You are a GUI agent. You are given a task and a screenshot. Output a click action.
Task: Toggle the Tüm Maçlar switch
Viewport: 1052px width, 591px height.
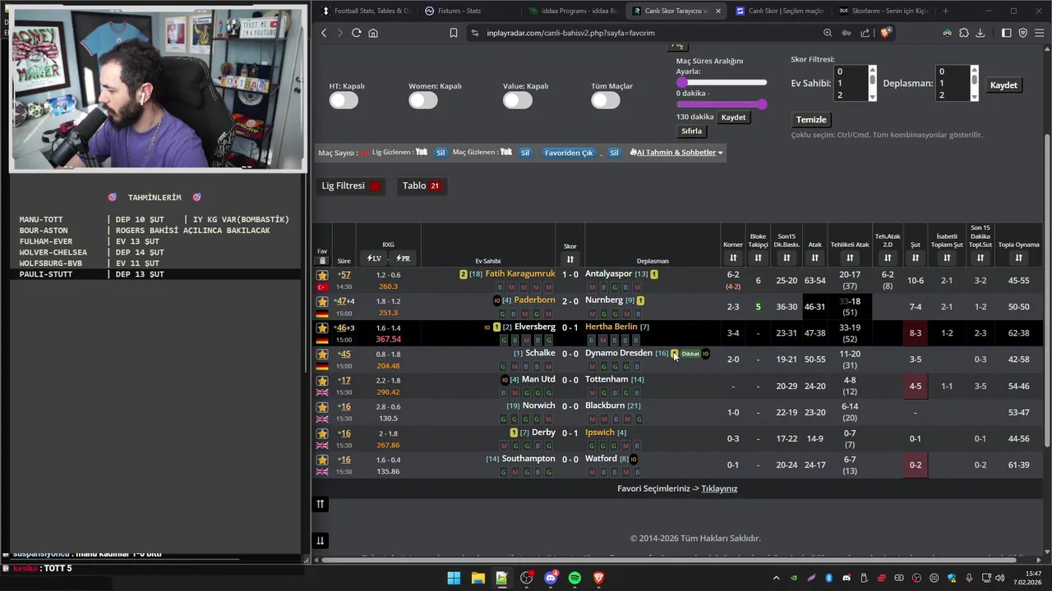tap(606, 100)
